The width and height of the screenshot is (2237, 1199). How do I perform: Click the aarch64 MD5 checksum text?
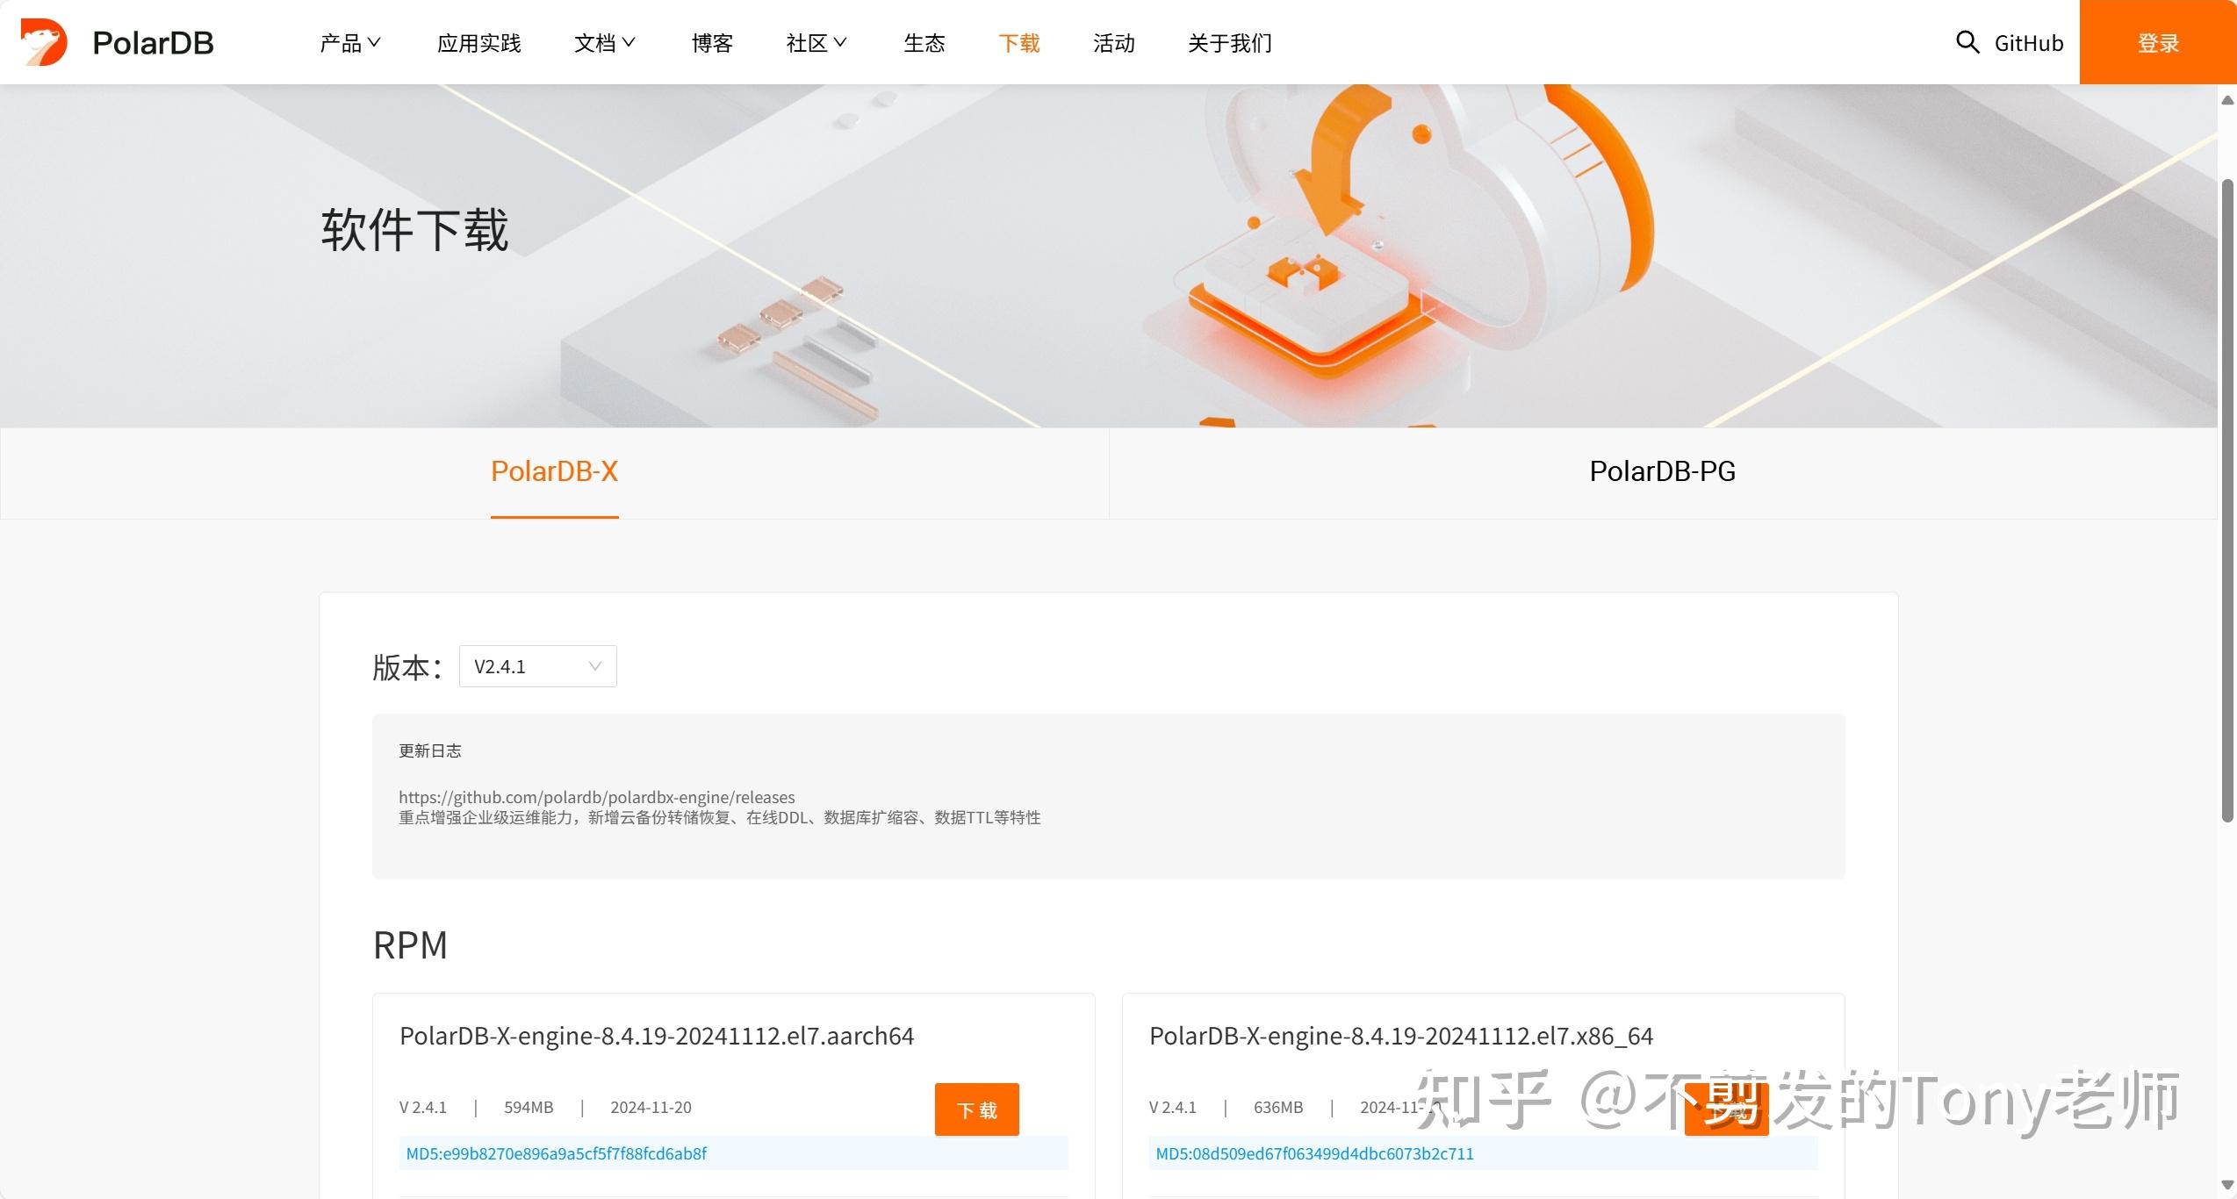point(556,1153)
